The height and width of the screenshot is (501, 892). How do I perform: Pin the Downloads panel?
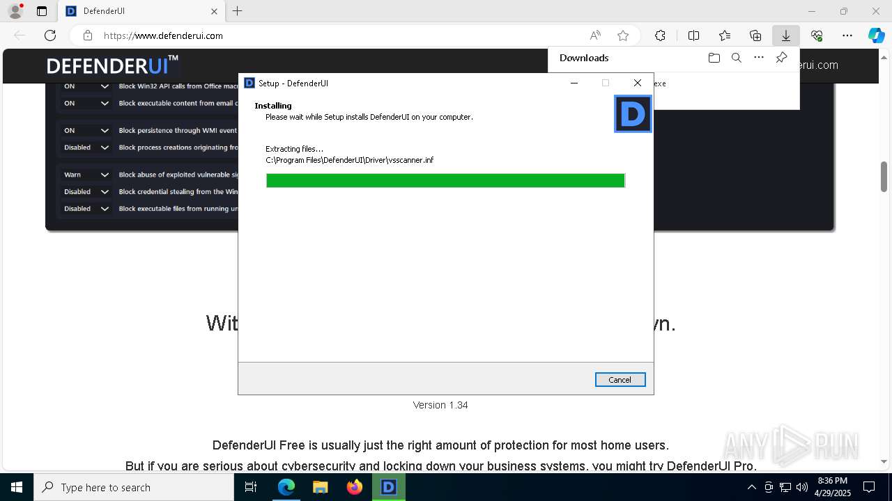tap(782, 58)
